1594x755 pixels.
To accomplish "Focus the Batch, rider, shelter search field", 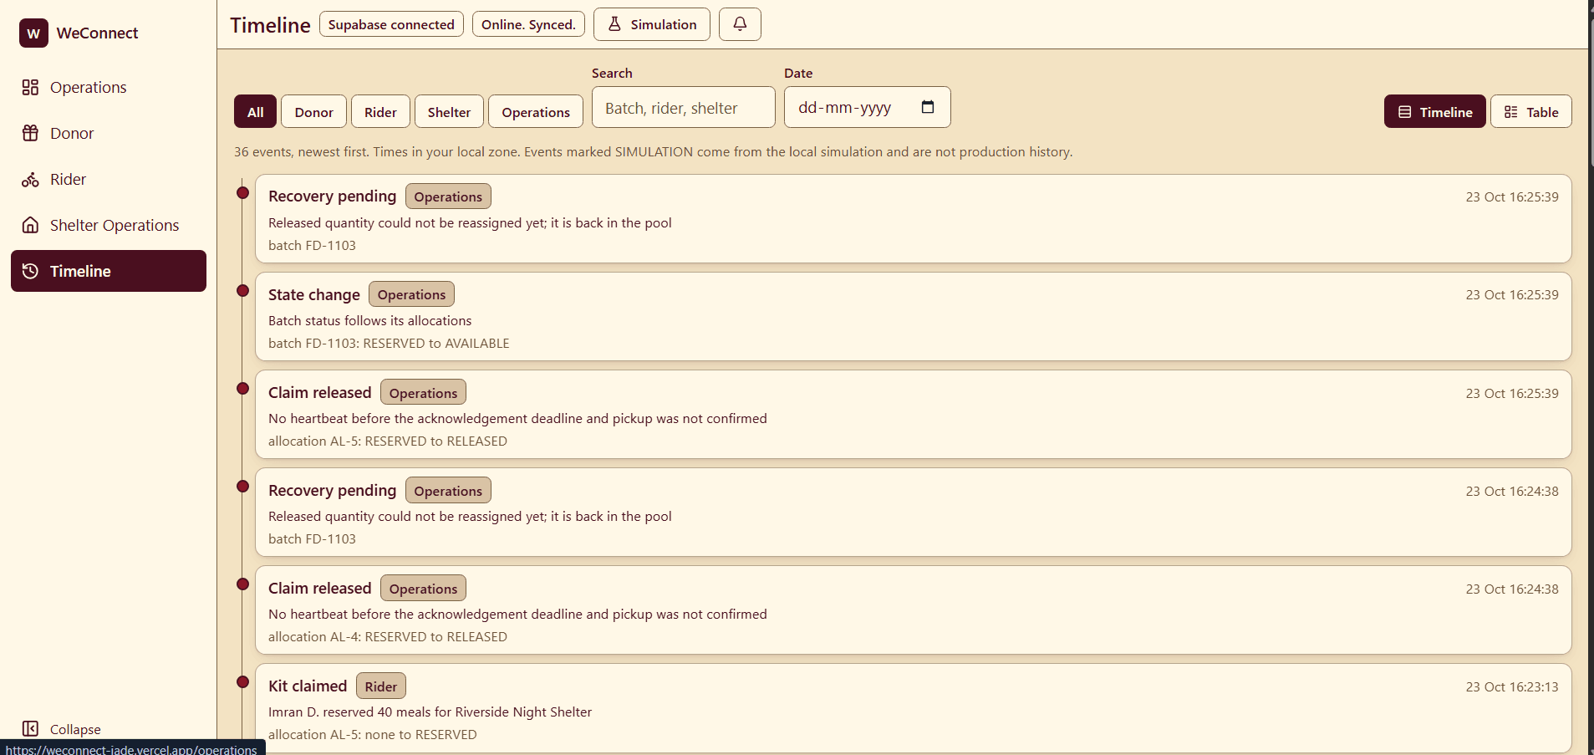I will point(684,108).
